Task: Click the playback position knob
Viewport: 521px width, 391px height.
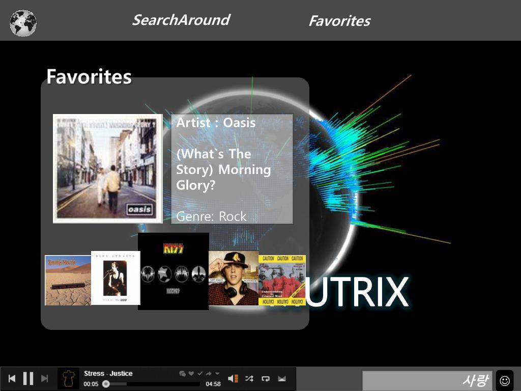Action: (106, 384)
